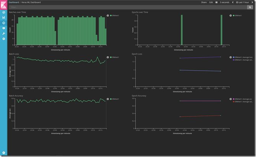This screenshot has width=256, height=157.
Task: Step time range forward with the right chevron
Action: point(252,2)
